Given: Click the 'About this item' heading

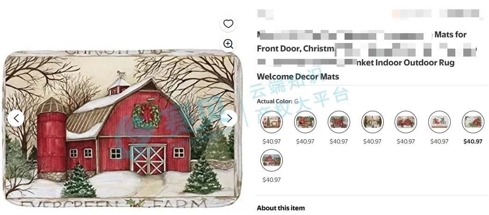Looking at the screenshot, I should tap(280, 208).
